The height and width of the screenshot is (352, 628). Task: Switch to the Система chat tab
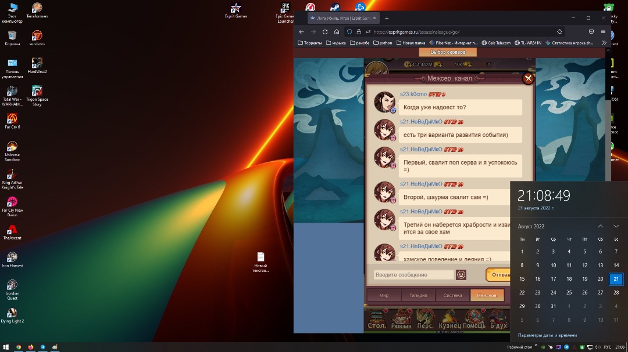452,295
